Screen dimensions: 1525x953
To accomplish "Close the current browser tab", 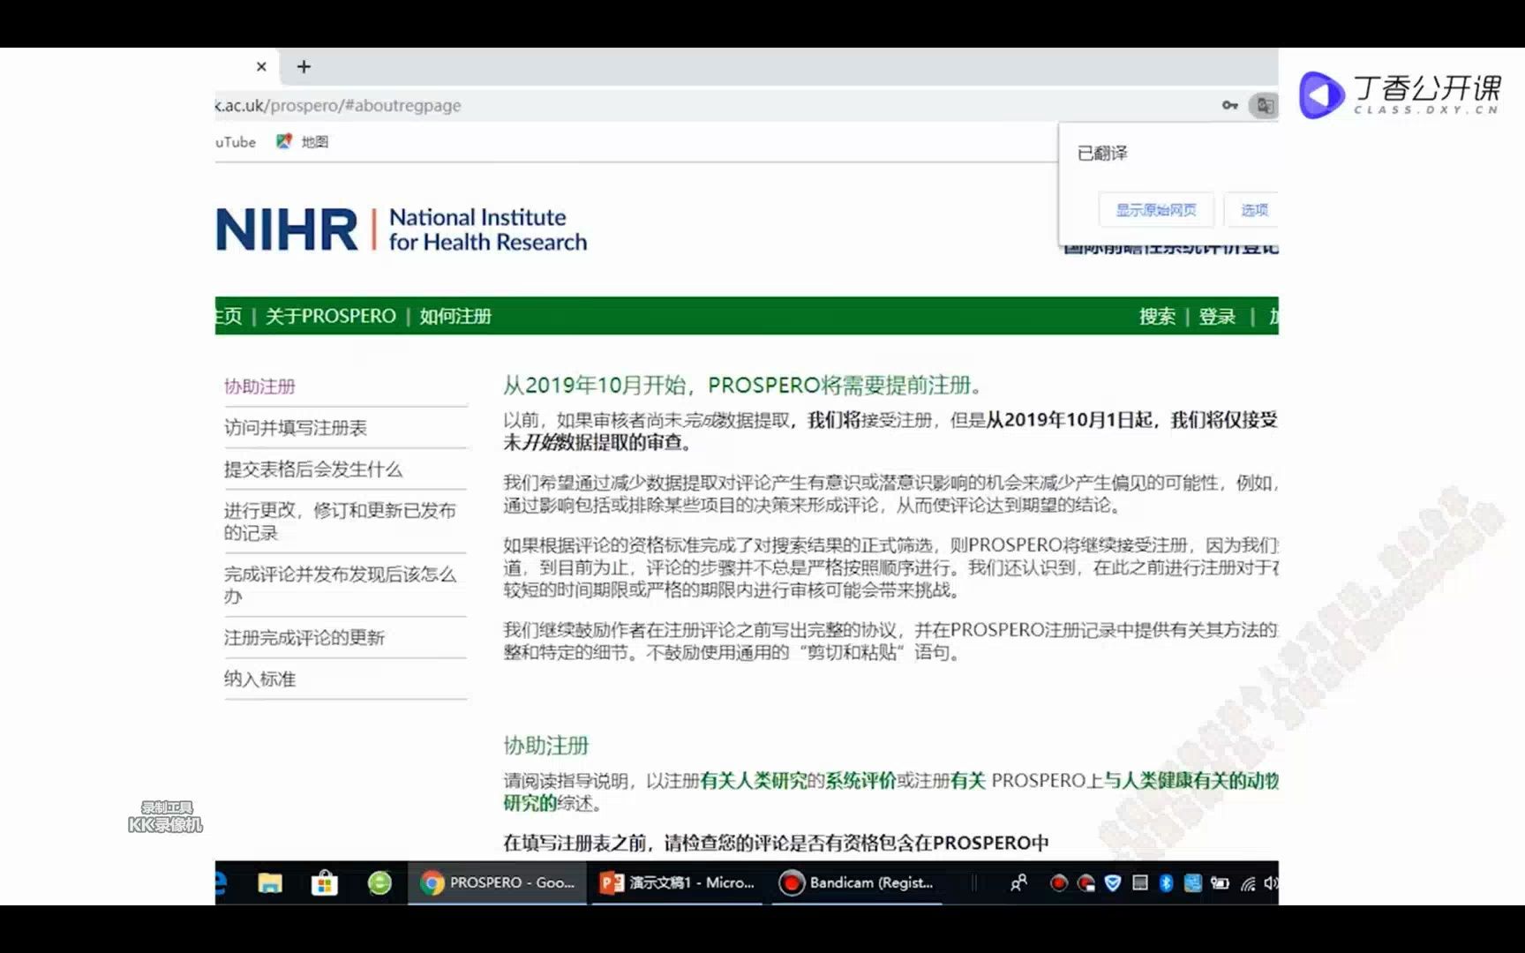I will (x=261, y=66).
